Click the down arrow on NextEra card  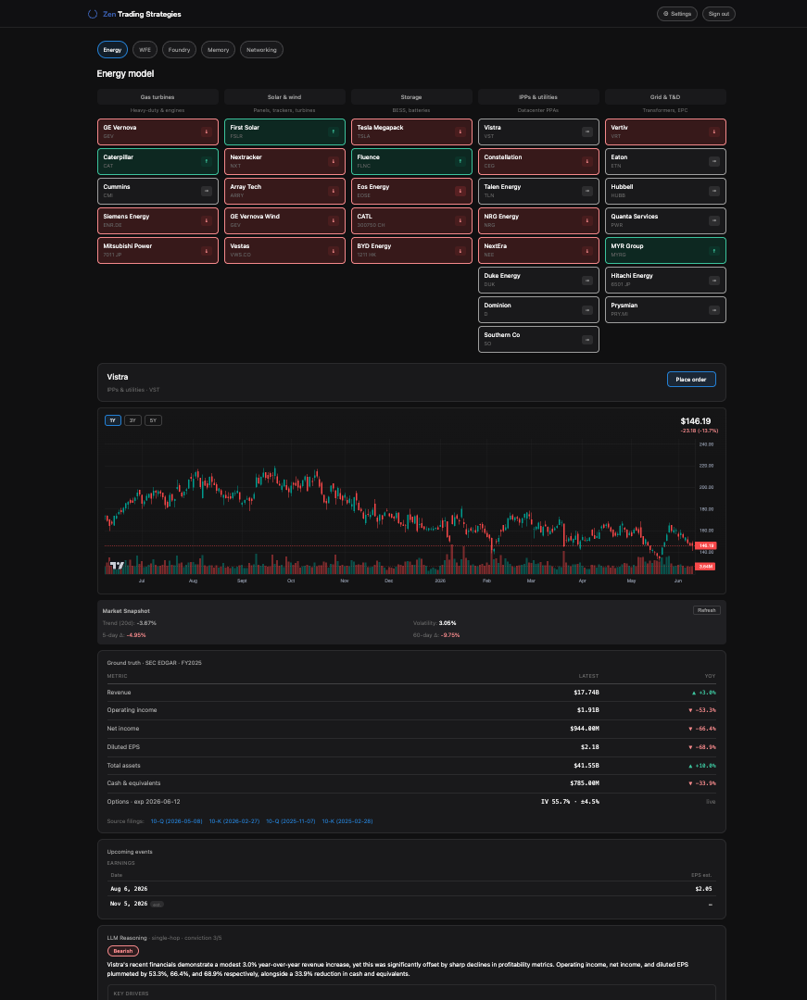point(586,251)
